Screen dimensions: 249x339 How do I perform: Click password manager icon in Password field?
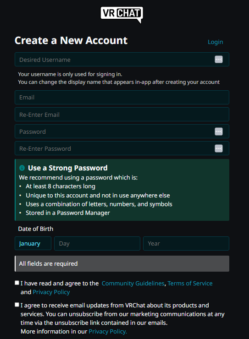[x=218, y=131]
